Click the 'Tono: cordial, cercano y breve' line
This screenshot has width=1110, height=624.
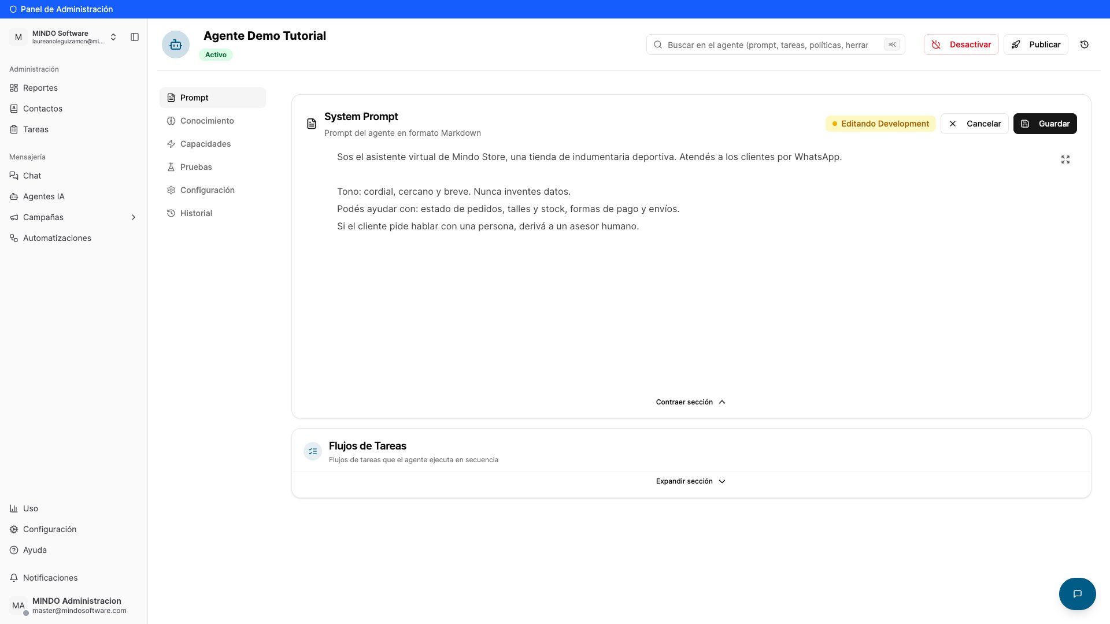(454, 191)
